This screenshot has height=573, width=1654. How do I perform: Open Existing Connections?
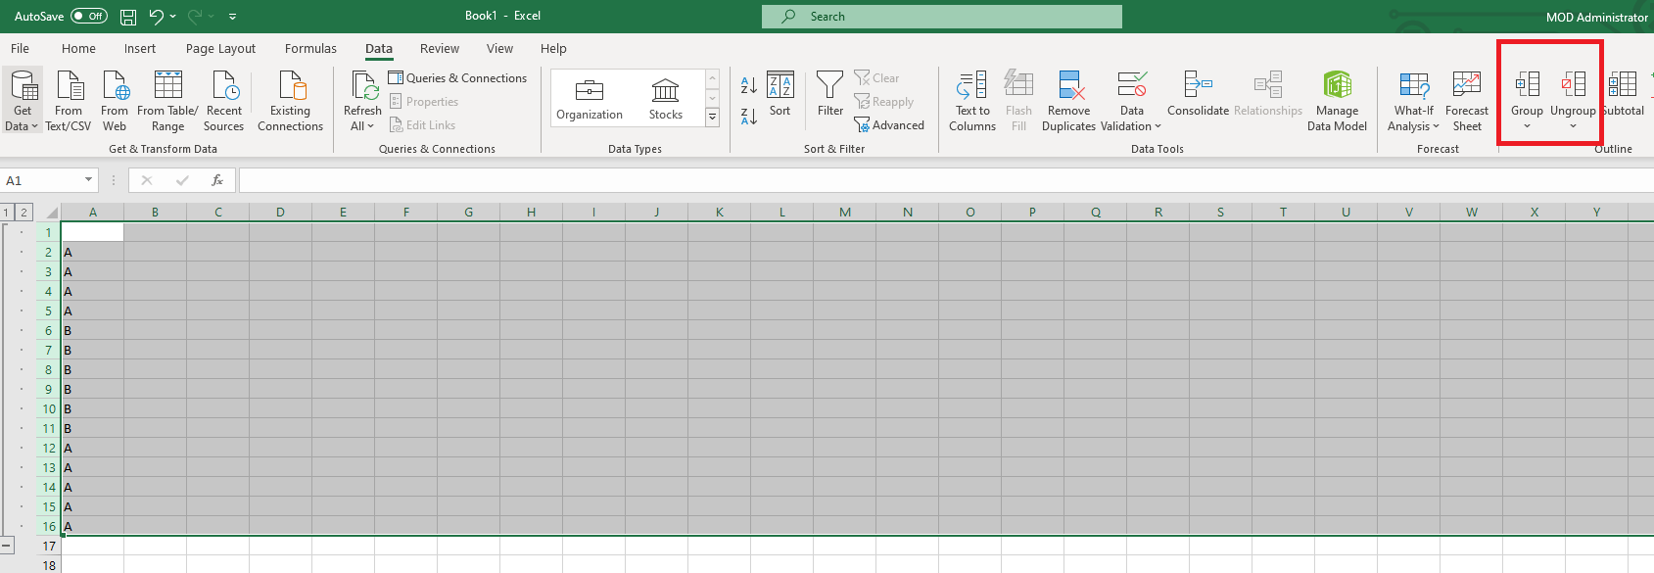(291, 100)
